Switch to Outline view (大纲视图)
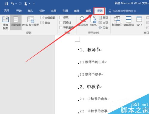The height and width of the screenshot is (114, 149). (48, 18)
